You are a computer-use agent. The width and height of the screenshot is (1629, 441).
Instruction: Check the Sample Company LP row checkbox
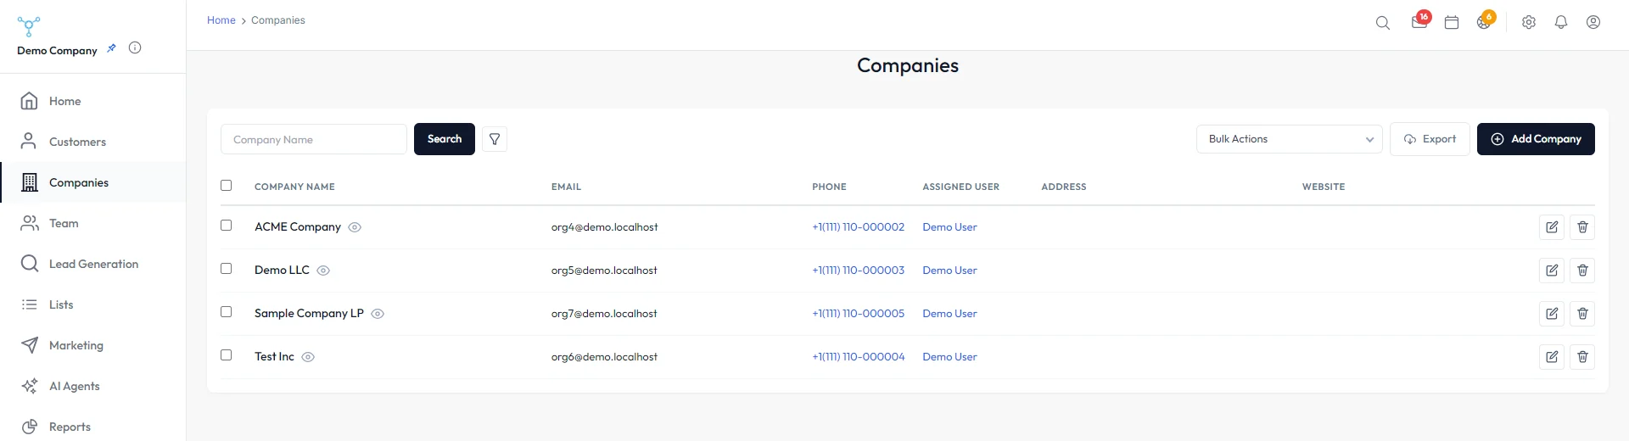tap(226, 311)
